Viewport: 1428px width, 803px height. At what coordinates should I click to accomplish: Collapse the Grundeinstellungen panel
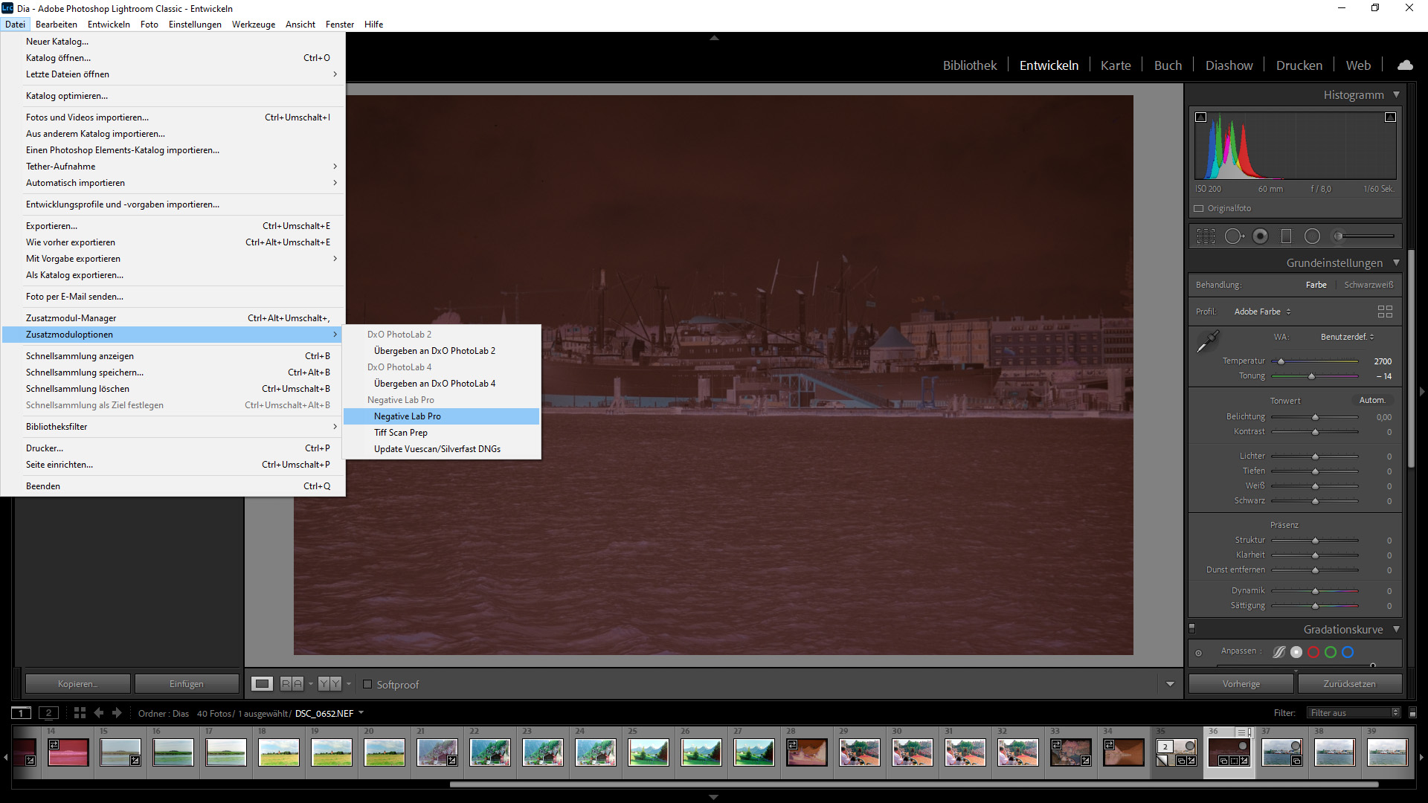click(1396, 262)
